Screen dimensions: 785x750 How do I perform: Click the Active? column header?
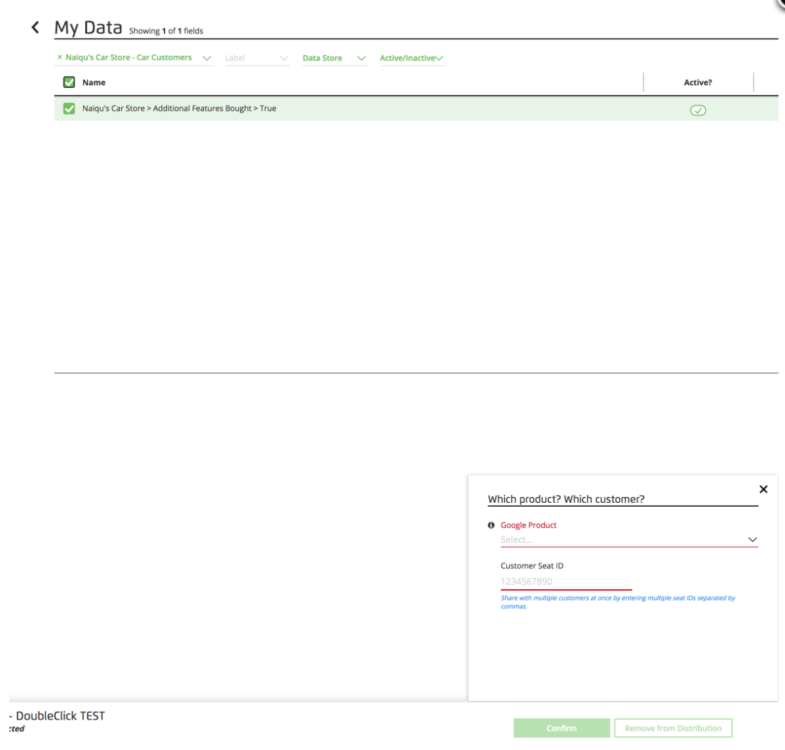(x=698, y=82)
